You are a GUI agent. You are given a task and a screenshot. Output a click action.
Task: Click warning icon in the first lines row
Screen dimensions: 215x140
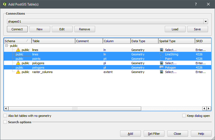18,50
